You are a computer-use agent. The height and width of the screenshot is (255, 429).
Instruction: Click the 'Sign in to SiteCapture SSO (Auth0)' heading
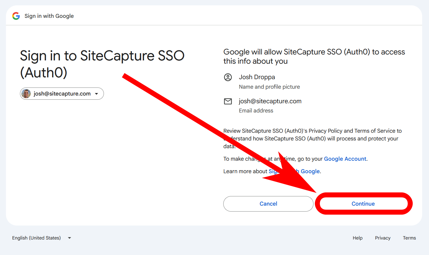102,64
